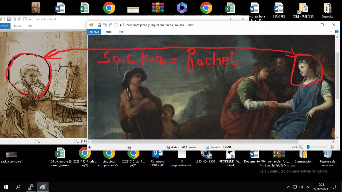Image resolution: width=342 pixels, height=192 pixels.
Task: Select the wetransfer_foto WinRAR archive
Action: coord(279,158)
